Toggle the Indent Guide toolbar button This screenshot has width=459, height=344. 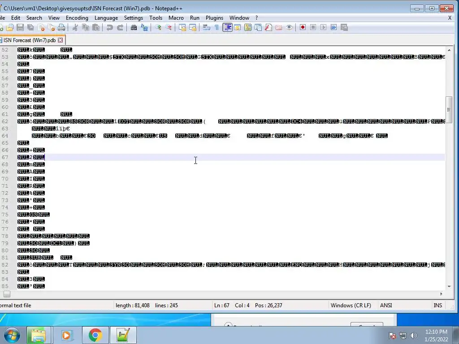[227, 27]
